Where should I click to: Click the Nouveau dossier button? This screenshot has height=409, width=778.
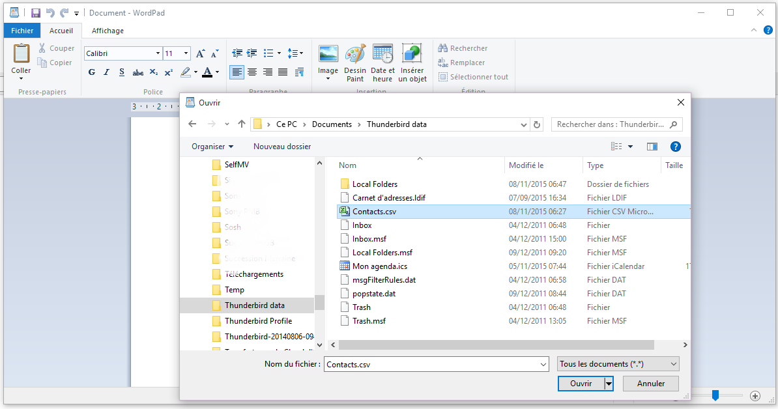pyautogui.click(x=282, y=147)
